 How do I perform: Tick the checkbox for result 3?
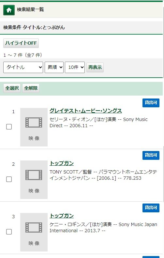[x=9, y=232]
